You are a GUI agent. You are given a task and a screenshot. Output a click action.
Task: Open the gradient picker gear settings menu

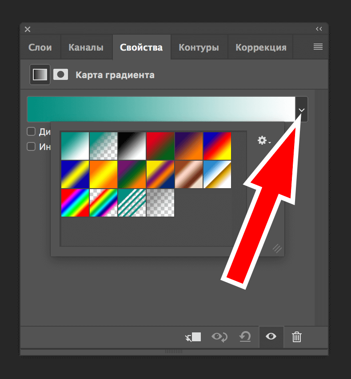[263, 140]
